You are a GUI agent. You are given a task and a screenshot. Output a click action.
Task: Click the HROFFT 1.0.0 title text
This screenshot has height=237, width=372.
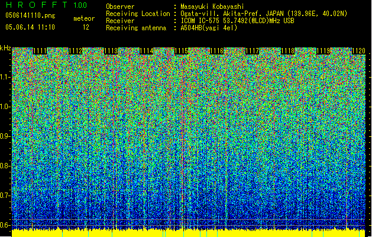coord(46,5)
